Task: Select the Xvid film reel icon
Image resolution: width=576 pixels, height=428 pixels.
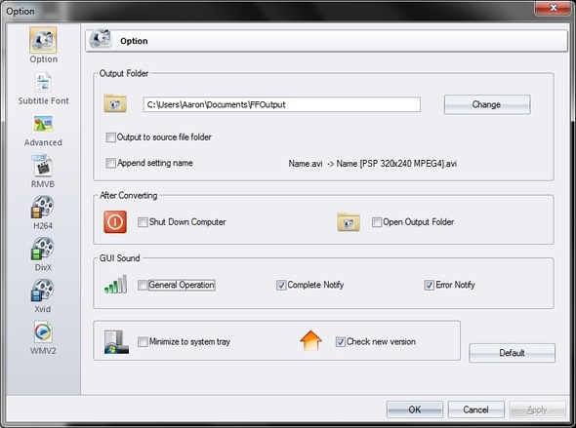Action: 43,291
